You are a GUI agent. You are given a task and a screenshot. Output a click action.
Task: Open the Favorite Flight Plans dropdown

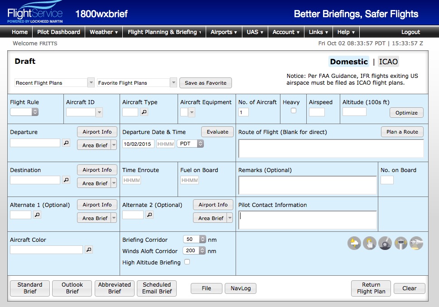point(137,82)
